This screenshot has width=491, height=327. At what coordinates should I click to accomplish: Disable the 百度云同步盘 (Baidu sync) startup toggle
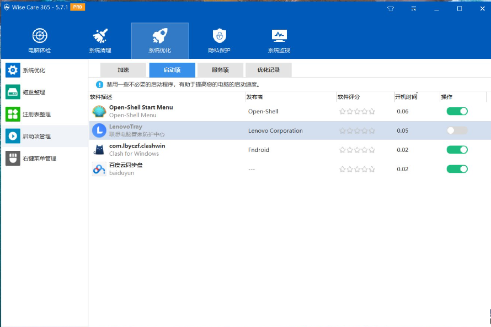456,169
